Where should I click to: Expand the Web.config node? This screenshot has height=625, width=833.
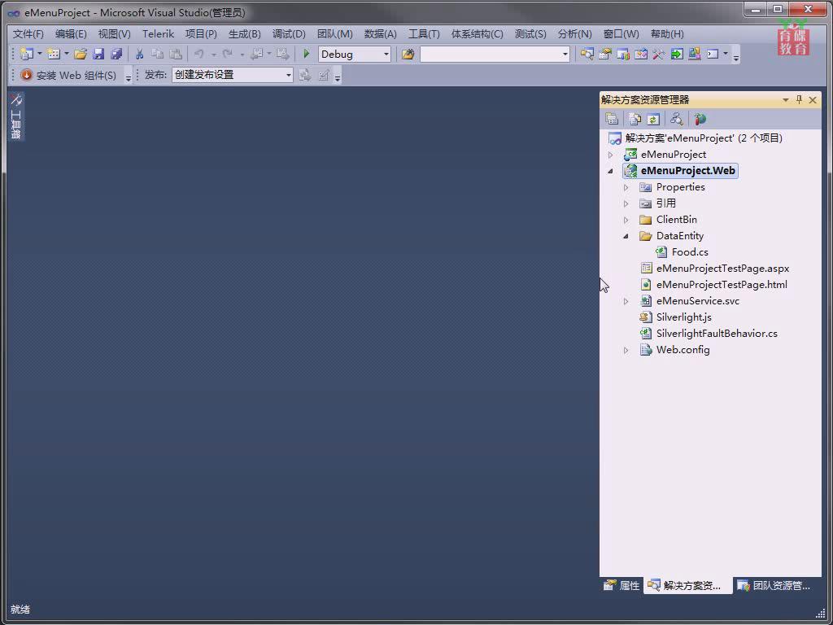626,350
